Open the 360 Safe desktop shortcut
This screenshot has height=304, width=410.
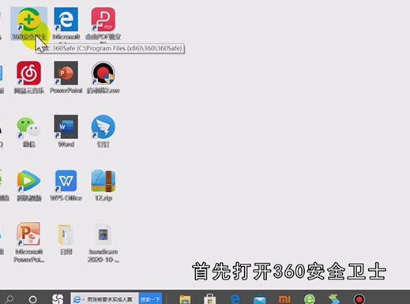[29, 24]
